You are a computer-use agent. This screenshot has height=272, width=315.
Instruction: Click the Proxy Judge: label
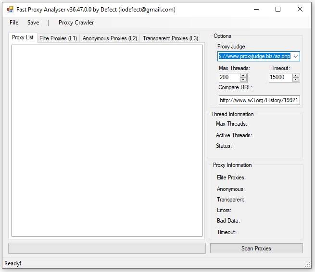(x=232, y=47)
